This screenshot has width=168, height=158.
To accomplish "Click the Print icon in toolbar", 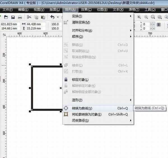I will click(x=20, y=17).
